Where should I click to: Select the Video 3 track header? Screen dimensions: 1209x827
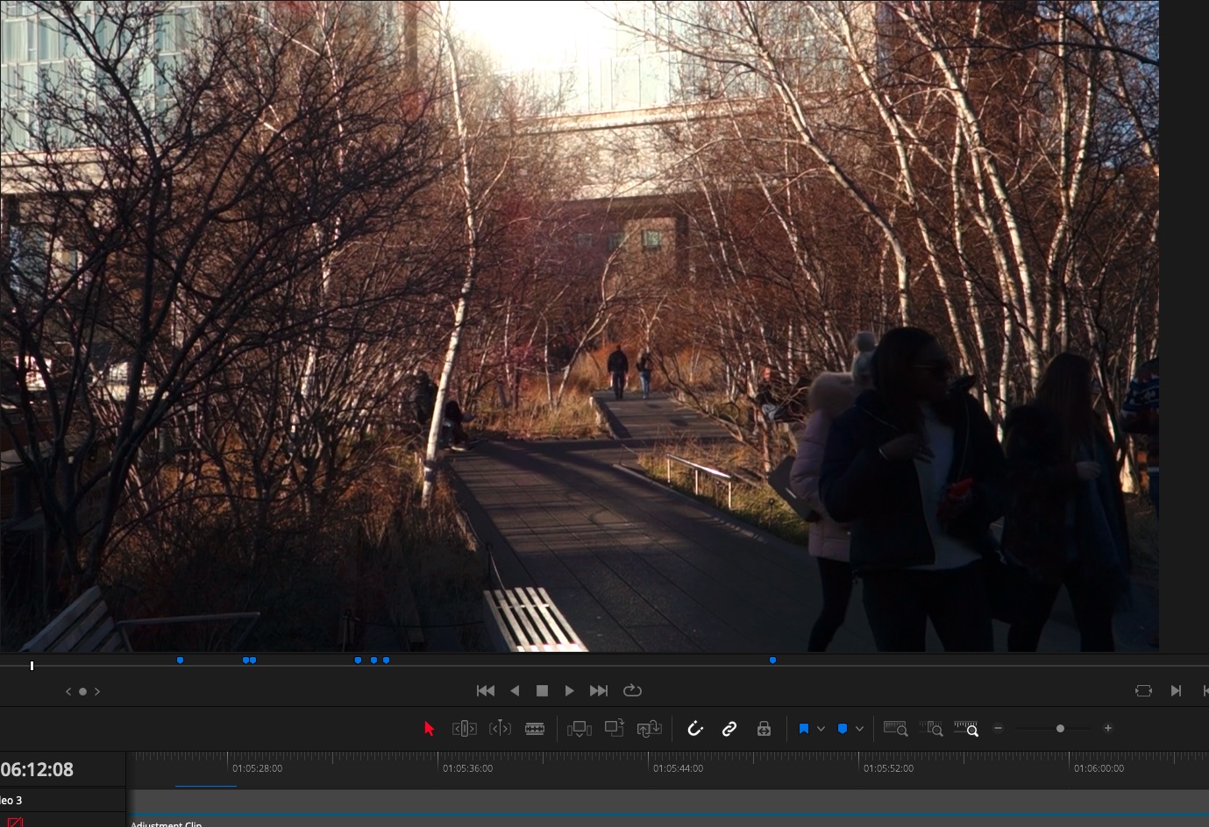[x=62, y=800]
